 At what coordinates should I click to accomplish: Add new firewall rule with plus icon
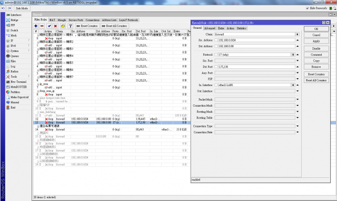[36, 26]
